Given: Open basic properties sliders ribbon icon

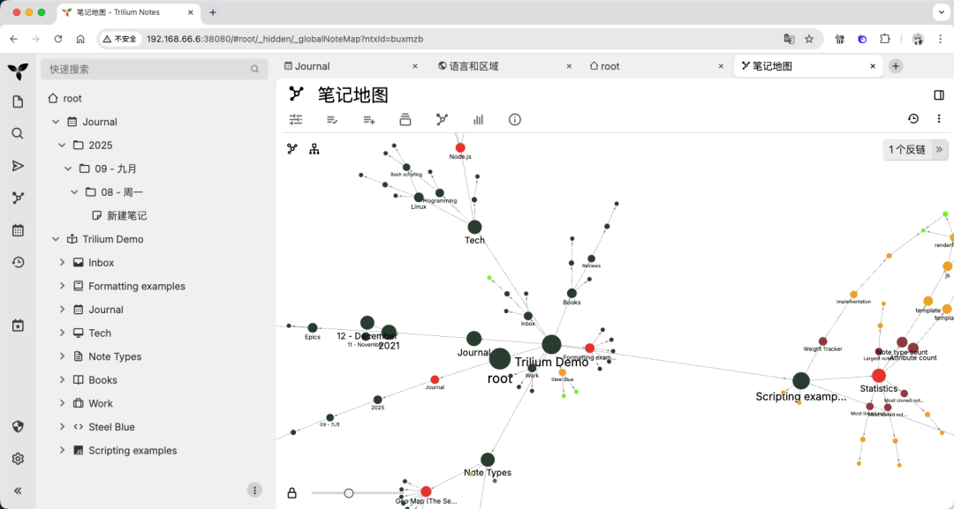Looking at the screenshot, I should (296, 120).
